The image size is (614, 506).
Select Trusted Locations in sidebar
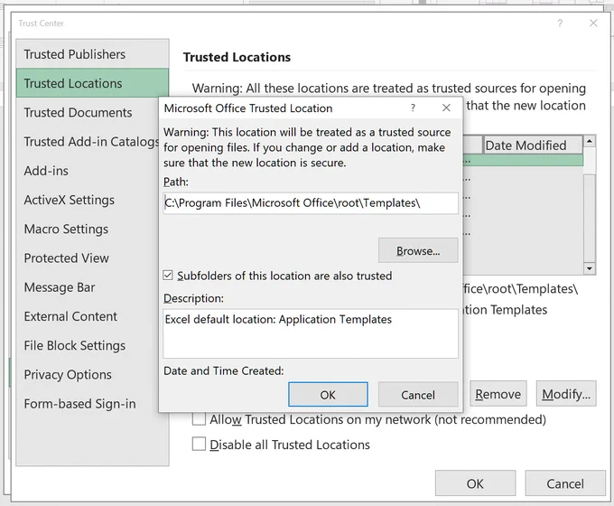click(92, 83)
